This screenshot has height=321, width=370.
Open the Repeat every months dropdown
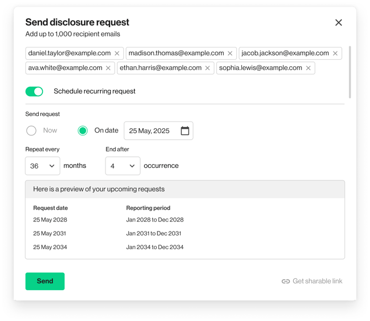point(43,166)
